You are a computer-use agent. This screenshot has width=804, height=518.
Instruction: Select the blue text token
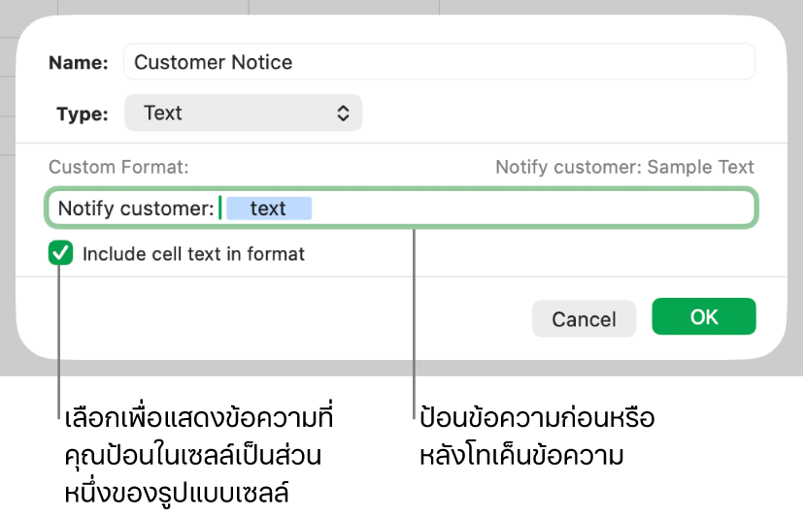click(x=268, y=209)
